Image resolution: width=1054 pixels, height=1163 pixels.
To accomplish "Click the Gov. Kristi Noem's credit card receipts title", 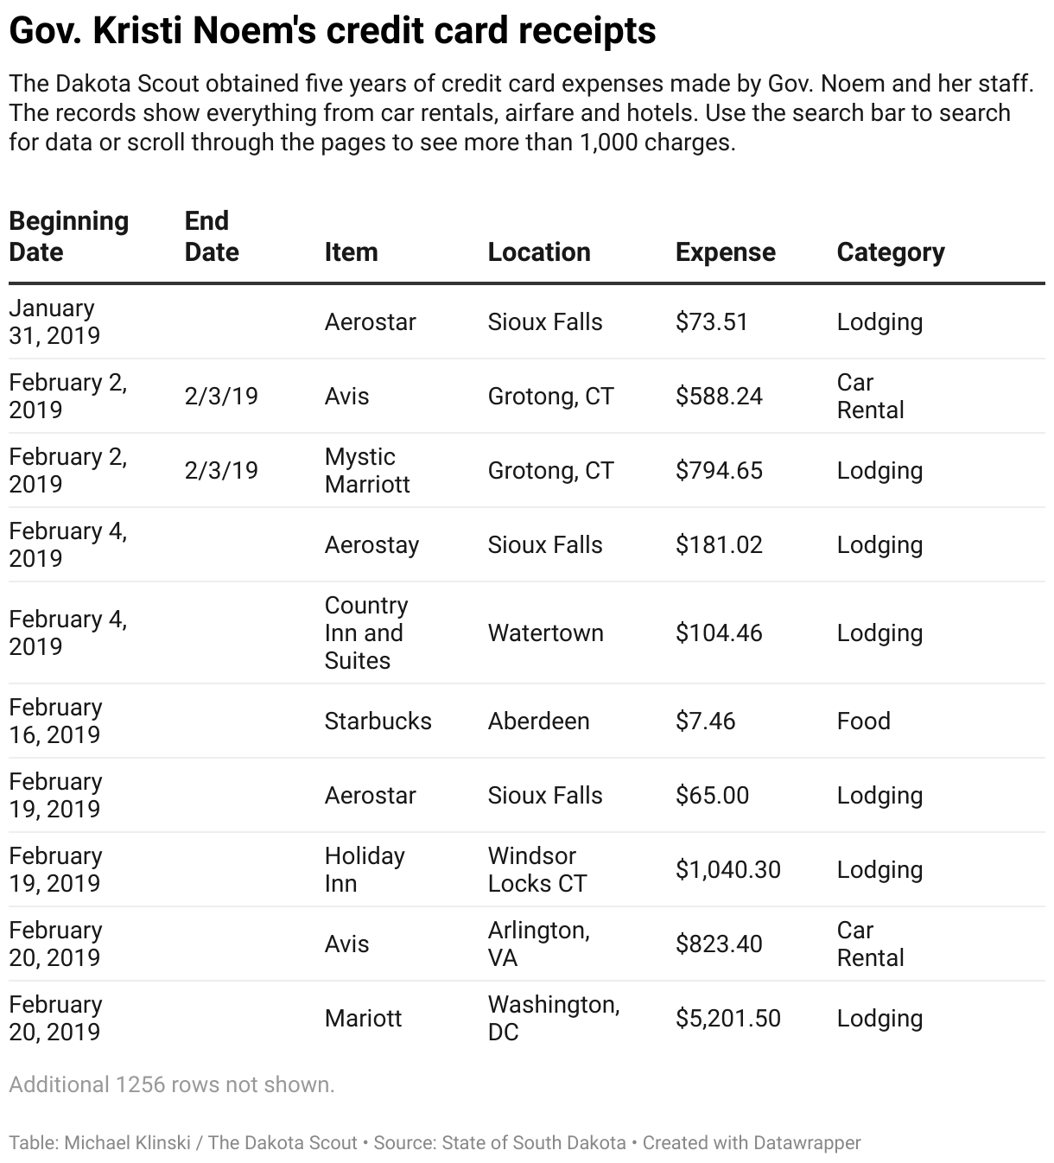I will [333, 30].
